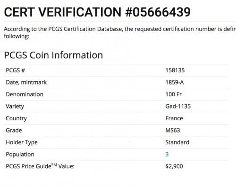The height and width of the screenshot is (187, 236).
Task: Select the PCGS Coin Information heading
Action: (53, 55)
